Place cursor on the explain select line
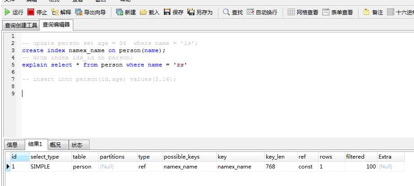 tap(105, 65)
